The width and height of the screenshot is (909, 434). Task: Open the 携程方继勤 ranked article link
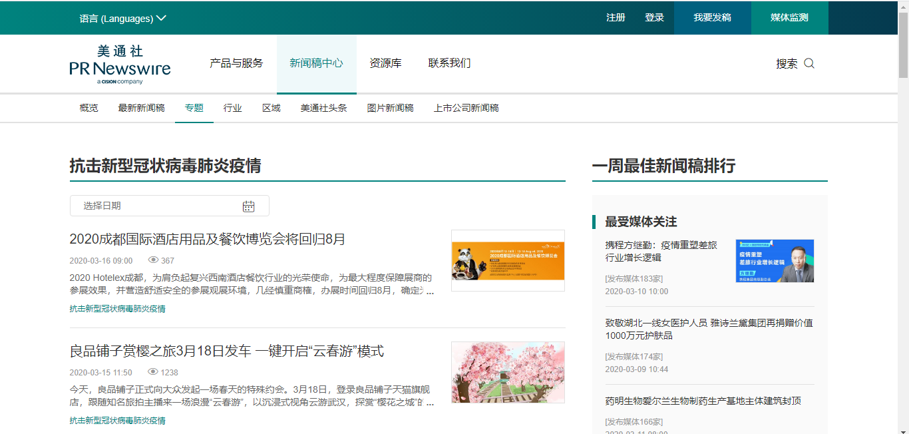coord(661,252)
